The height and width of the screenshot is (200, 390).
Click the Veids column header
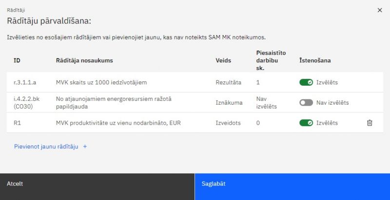tap(223, 61)
